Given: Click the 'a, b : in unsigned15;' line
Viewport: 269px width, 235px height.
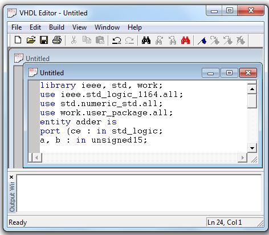Looking at the screenshot, I should 94,140.
